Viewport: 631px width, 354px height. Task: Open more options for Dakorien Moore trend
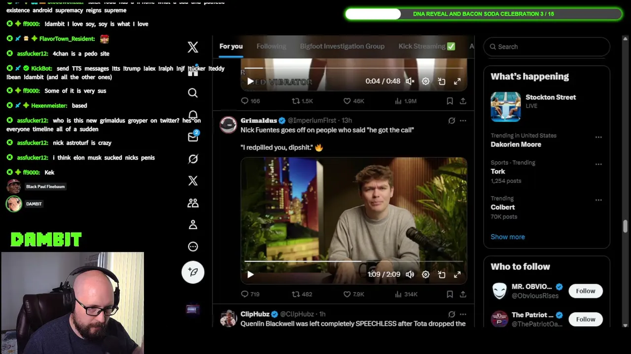pyautogui.click(x=598, y=137)
